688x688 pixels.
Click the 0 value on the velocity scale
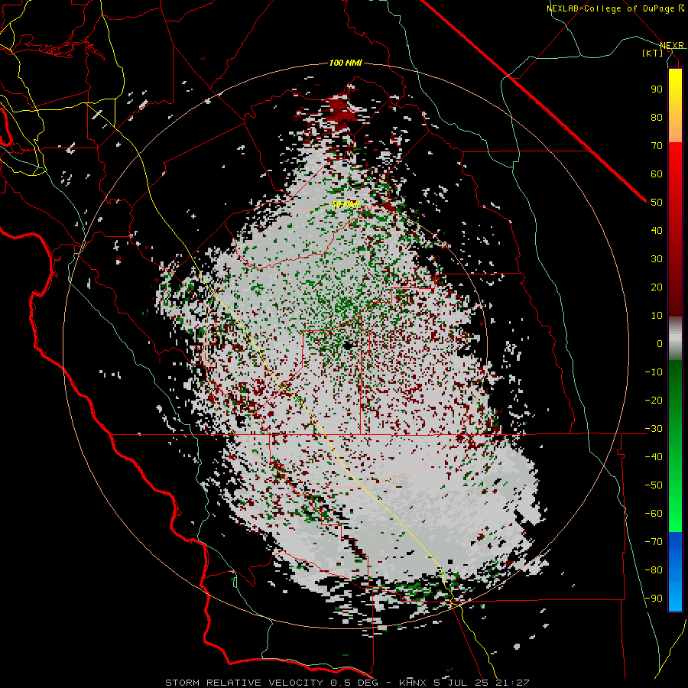(x=660, y=344)
